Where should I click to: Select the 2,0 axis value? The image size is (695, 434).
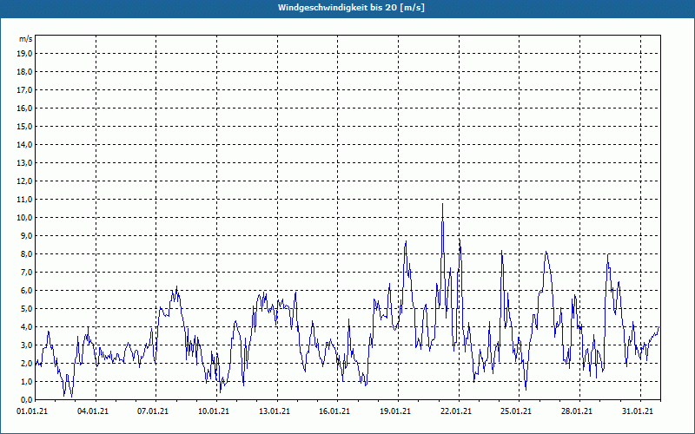point(26,363)
